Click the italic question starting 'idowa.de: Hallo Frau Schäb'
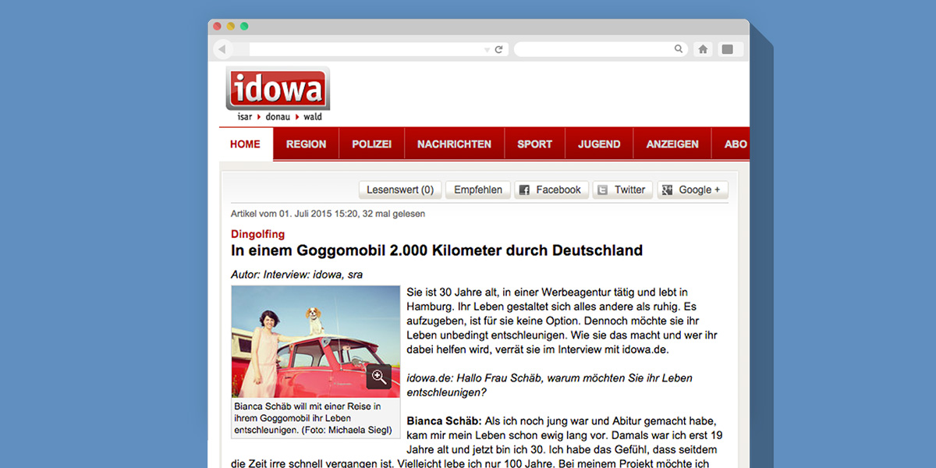This screenshot has height=468, width=936. pyautogui.click(x=550, y=385)
